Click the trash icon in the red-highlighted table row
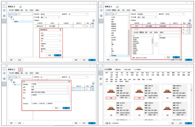Image resolution: width=195 pixels, height=127 pixels. 190,26
